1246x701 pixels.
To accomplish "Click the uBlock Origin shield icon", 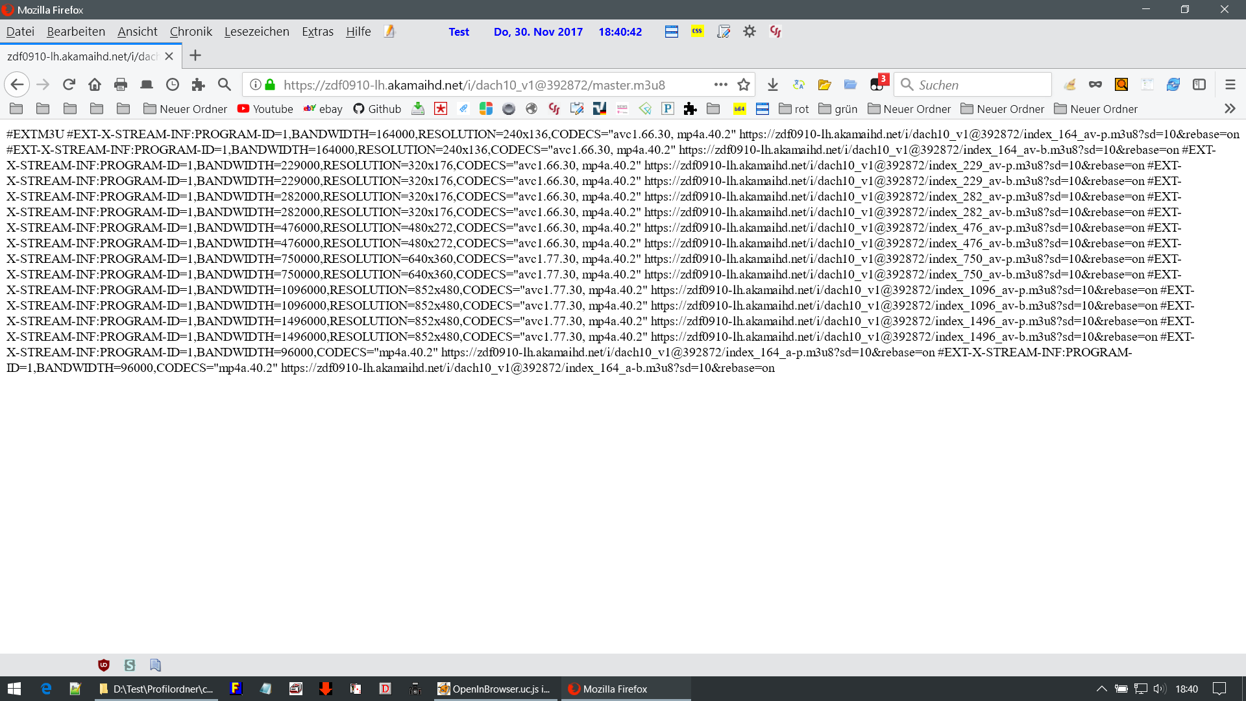I will coord(104,665).
